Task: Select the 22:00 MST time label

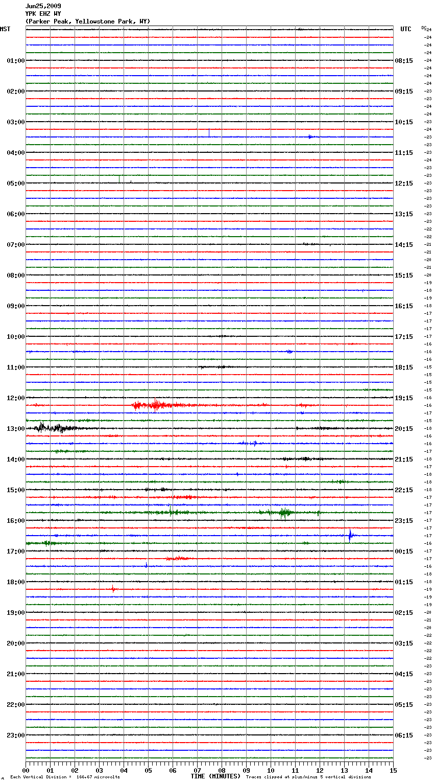Action: coord(16,705)
